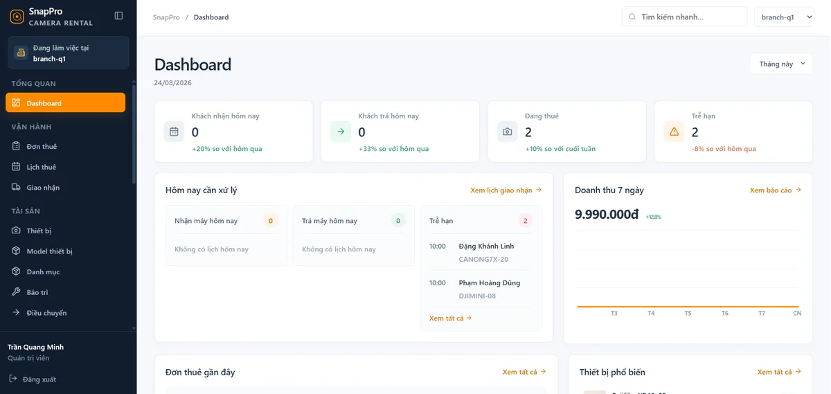Open Model thiết bị menu item
Screen dimensions: 831x394
[65, 251]
